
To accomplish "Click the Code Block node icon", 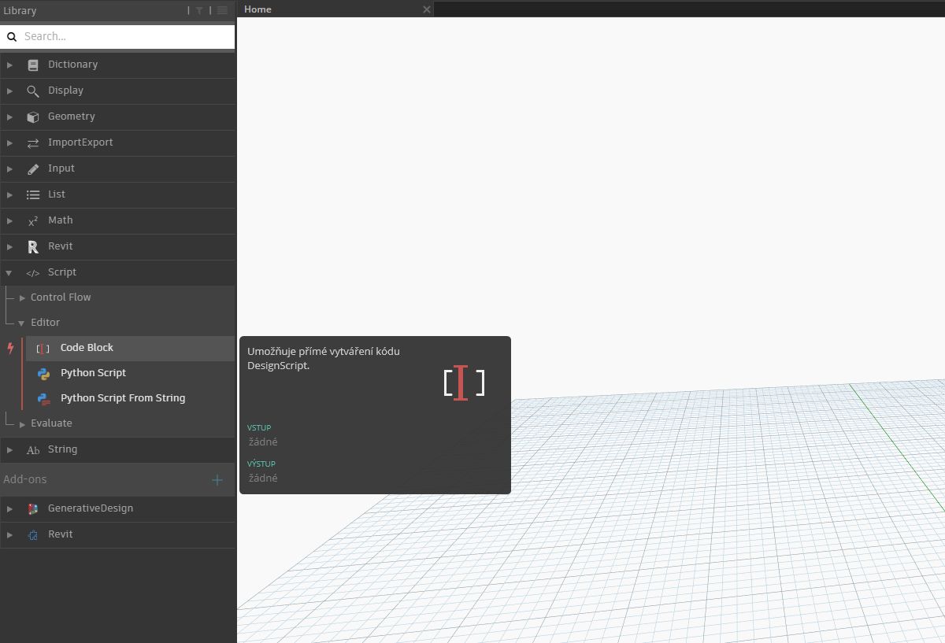I will [x=43, y=348].
